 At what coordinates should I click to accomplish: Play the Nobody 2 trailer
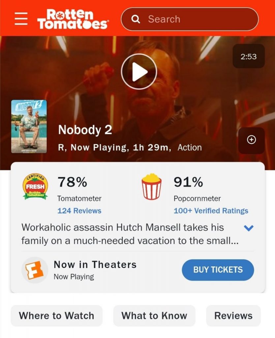[x=139, y=71]
